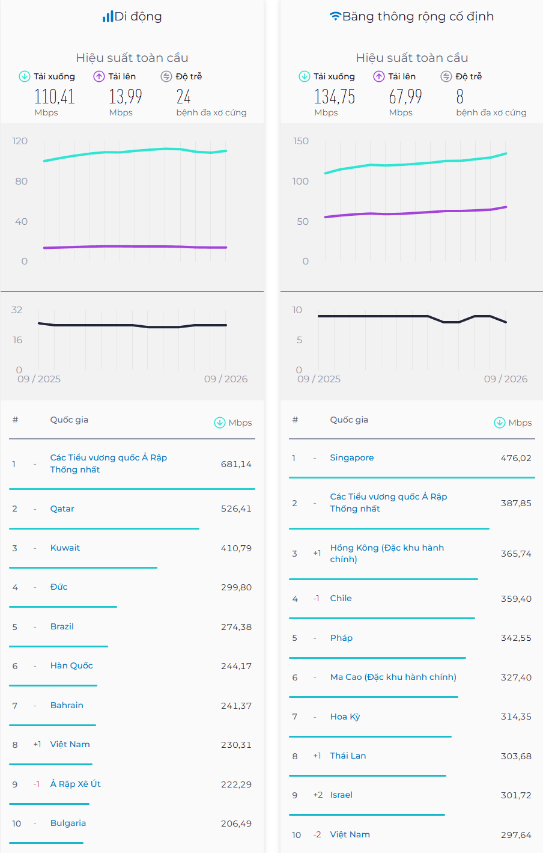
Task: Click the mobile signal bars icon
Action: (108, 16)
